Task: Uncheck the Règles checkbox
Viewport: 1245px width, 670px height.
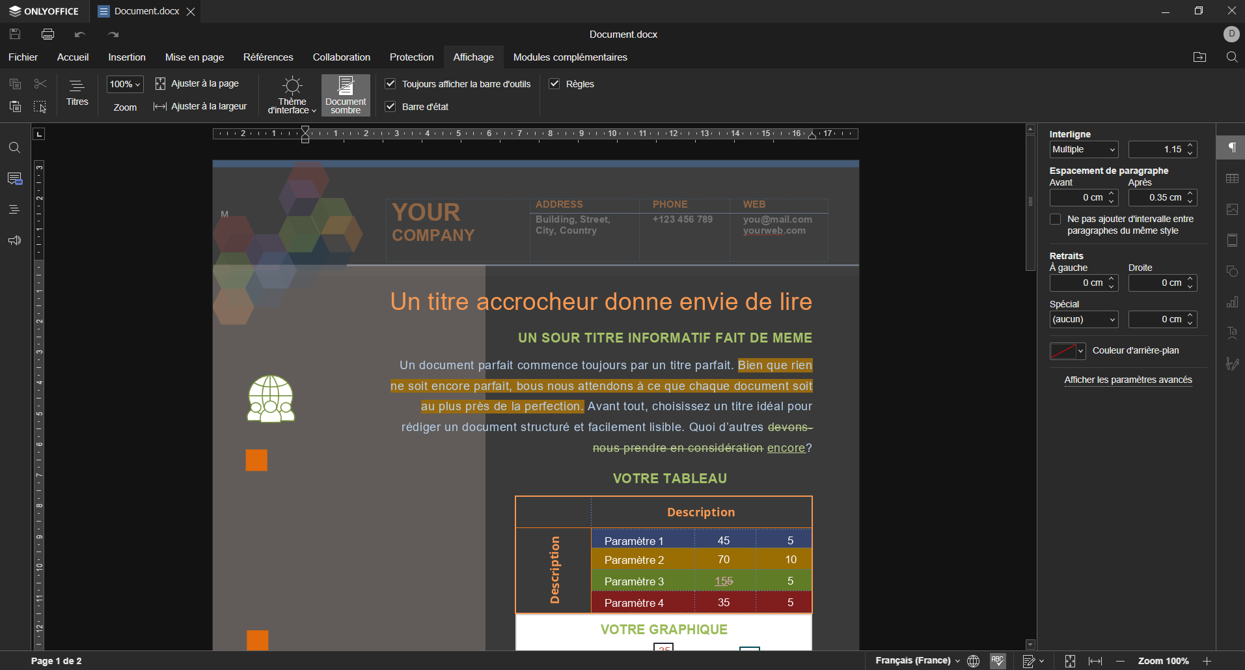Action: click(554, 84)
